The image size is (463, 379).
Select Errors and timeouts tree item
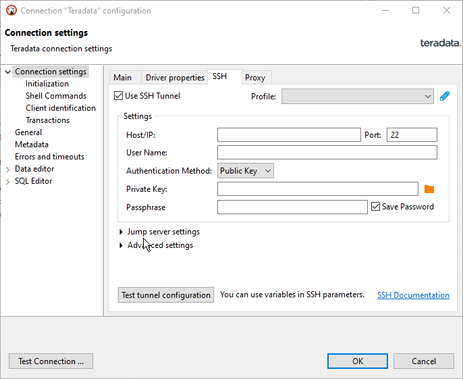point(50,156)
